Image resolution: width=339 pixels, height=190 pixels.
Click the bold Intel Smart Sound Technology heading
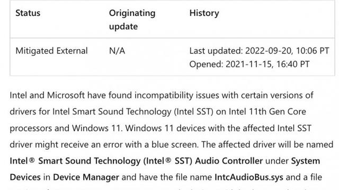tap(75, 161)
